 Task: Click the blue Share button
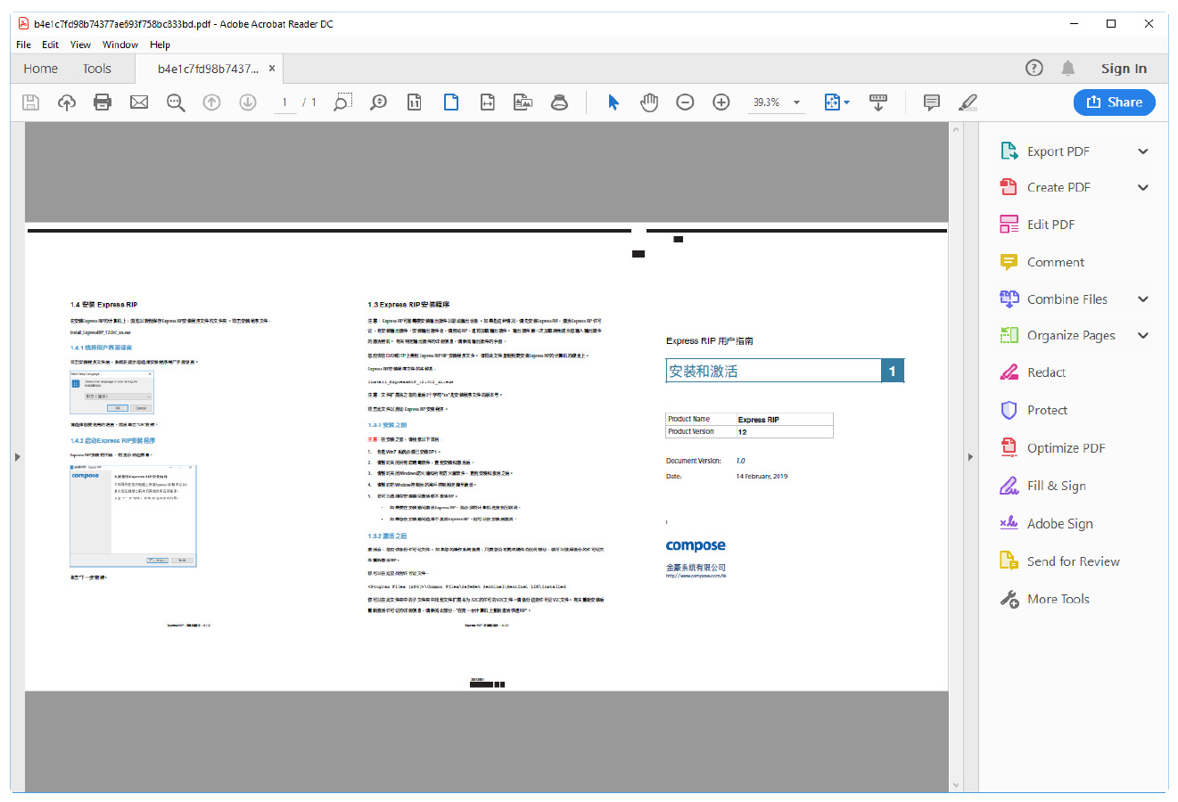(x=1115, y=102)
